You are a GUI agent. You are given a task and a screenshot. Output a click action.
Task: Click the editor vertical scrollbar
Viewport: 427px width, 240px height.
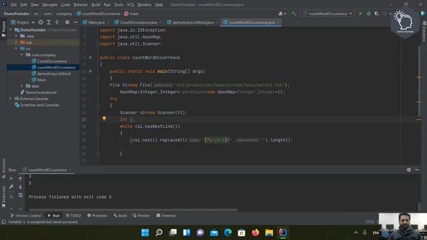click(x=419, y=80)
